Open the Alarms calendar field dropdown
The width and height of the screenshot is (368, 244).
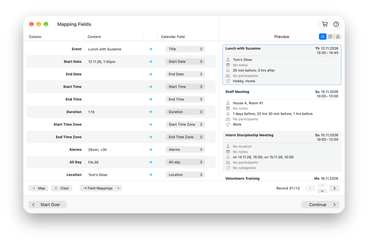pos(185,149)
